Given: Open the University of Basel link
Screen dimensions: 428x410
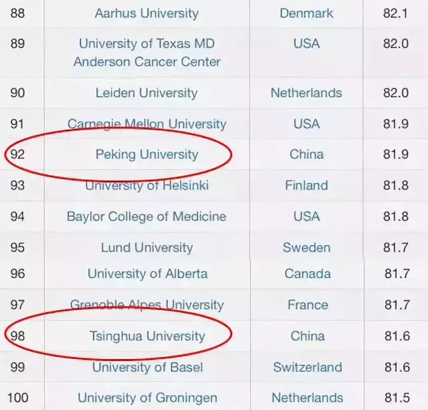Looking at the screenshot, I should pyautogui.click(x=147, y=367).
